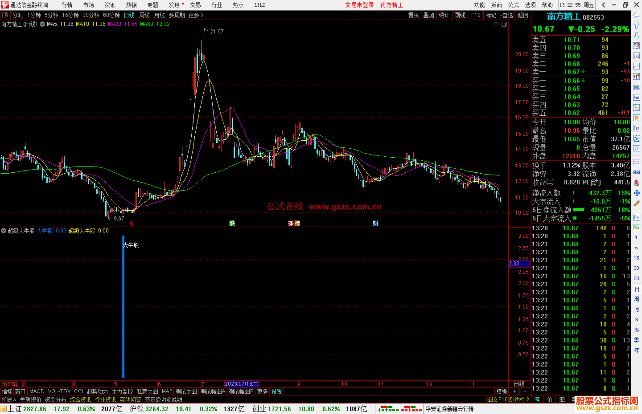The image size is (642, 414).
Task: Open the candlestick chart sidebar icon
Action: (636, 77)
